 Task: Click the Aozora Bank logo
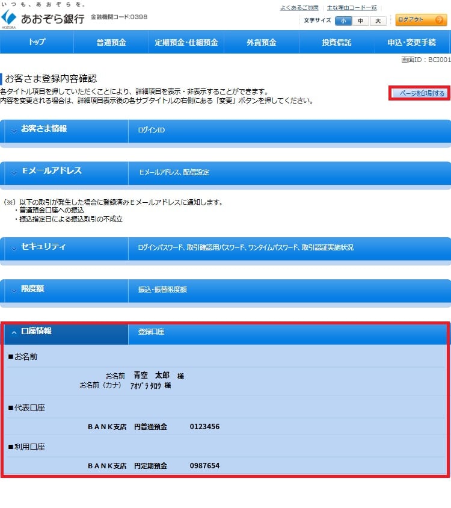point(42,17)
